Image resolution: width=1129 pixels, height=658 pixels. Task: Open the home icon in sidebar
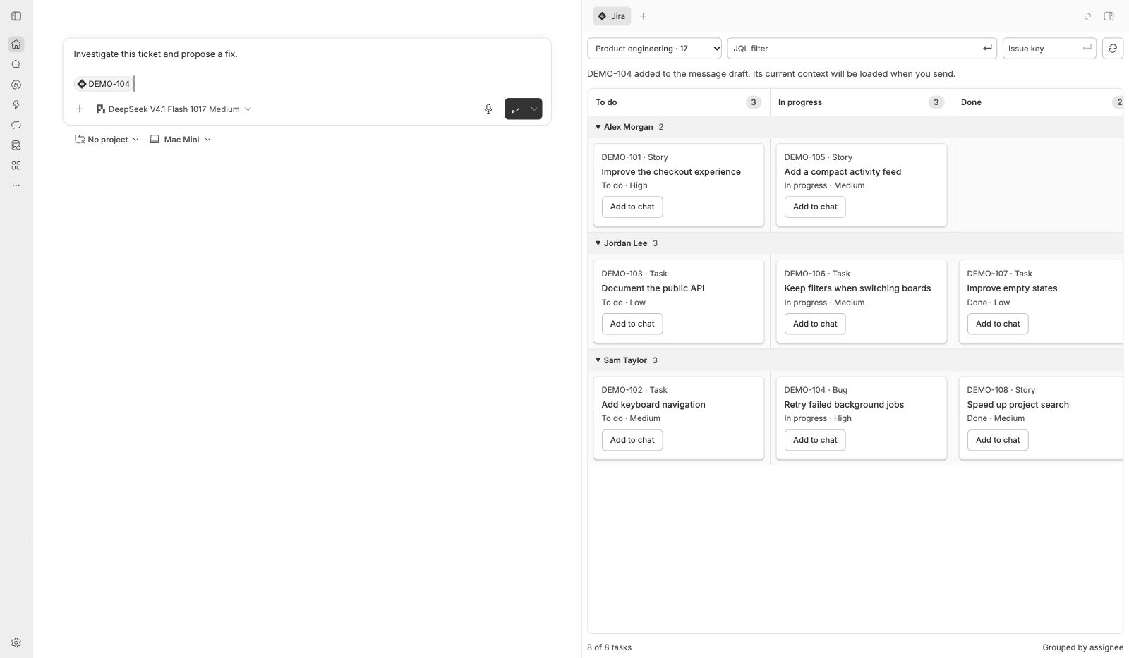[x=16, y=44]
